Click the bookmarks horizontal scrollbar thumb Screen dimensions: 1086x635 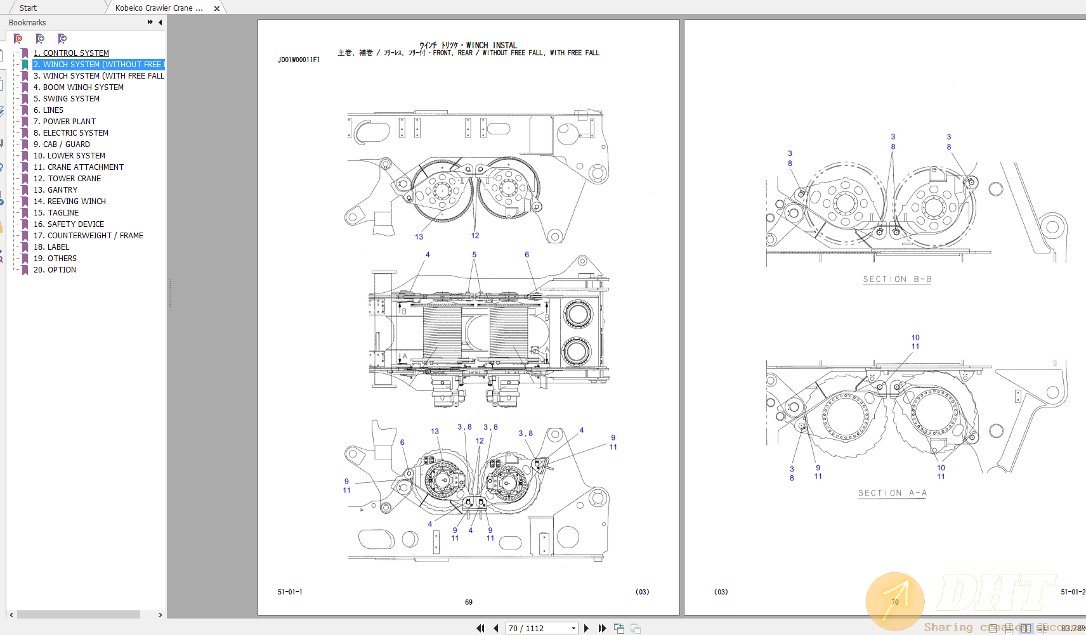pyautogui.click(x=79, y=615)
